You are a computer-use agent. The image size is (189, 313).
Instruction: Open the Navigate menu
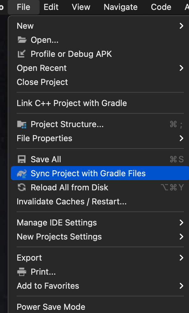point(121,7)
